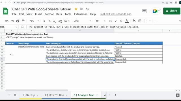181x101 pixels.
Task: Open the font size 10 dropdown
Action: [x=101, y=21]
